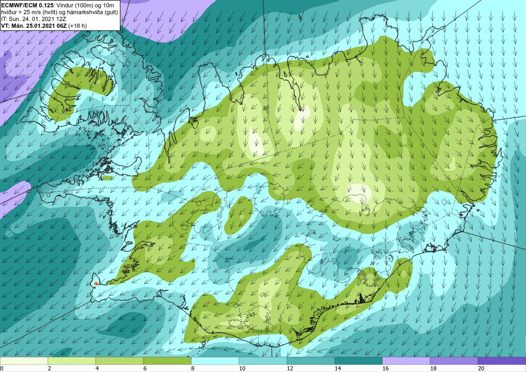Click the dark teal 14–16 legend swatch
The image size is (526, 372).
(359, 361)
